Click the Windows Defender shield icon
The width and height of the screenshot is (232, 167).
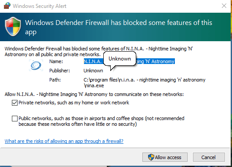pyautogui.click(x=13, y=26)
